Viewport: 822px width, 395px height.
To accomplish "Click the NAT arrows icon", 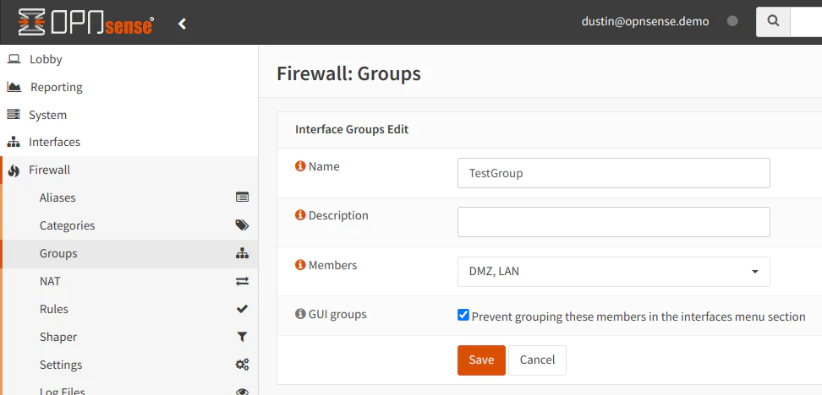I will tap(242, 281).
